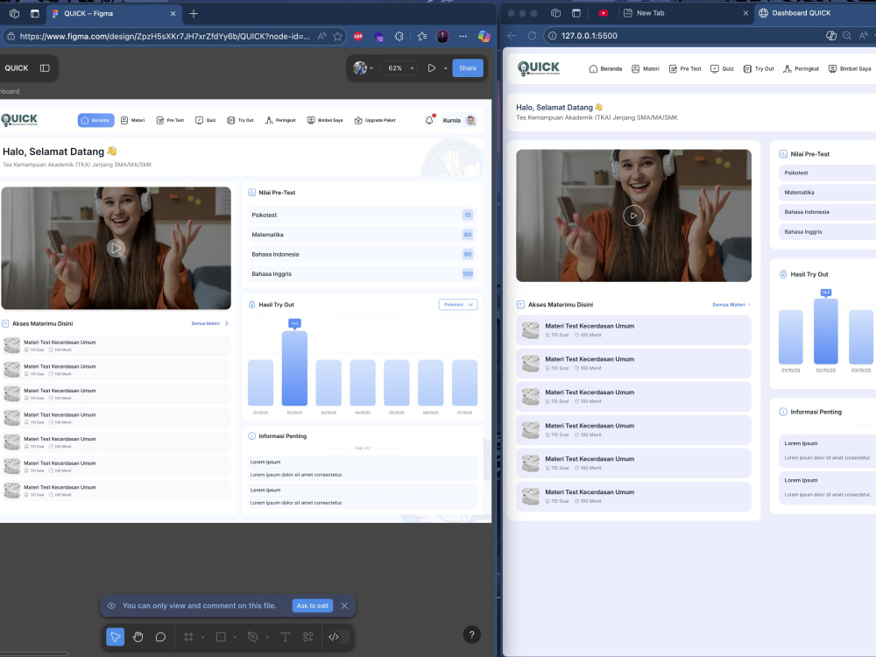Screen dimensions: 876x657
Task: Toggle Dev Mode switch in Figma toolbar
Action: pos(338,637)
